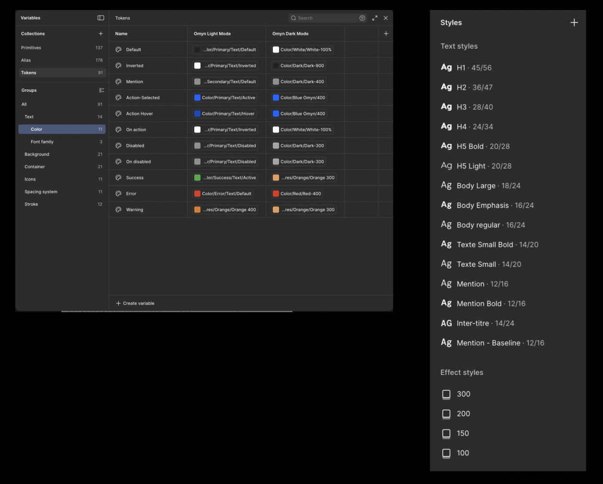This screenshot has width=603, height=484.
Task: Toggle the Variables sidebar panel icon
Action: click(100, 18)
